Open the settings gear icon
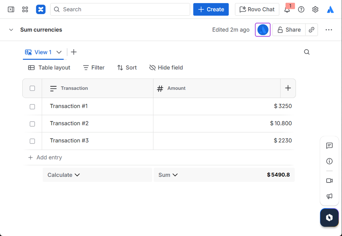The image size is (342, 236). point(315,9)
